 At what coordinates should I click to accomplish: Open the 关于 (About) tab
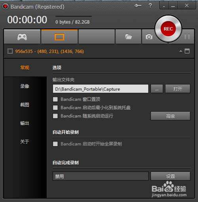click(x=25, y=142)
